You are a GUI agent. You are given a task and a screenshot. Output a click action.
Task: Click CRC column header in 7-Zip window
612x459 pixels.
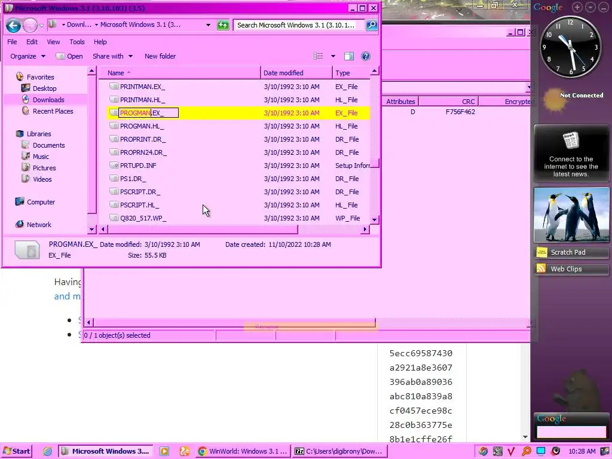(x=448, y=102)
